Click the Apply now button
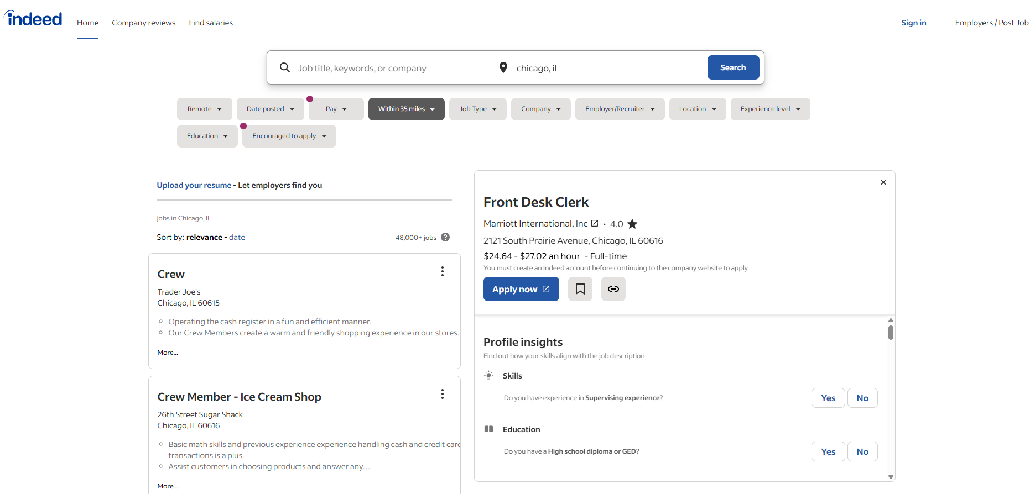 [x=521, y=289]
